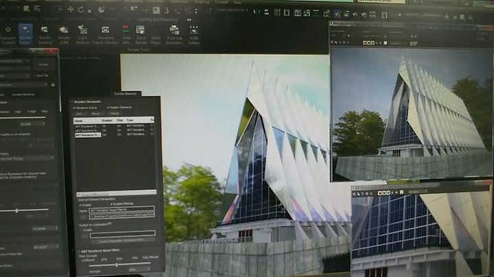The image size is (494, 277).
Task: Click the toggle UI button in upper frame window
Action: [x=414, y=43]
